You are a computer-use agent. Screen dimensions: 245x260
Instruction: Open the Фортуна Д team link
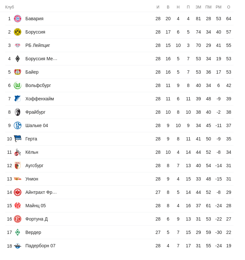click(36, 219)
